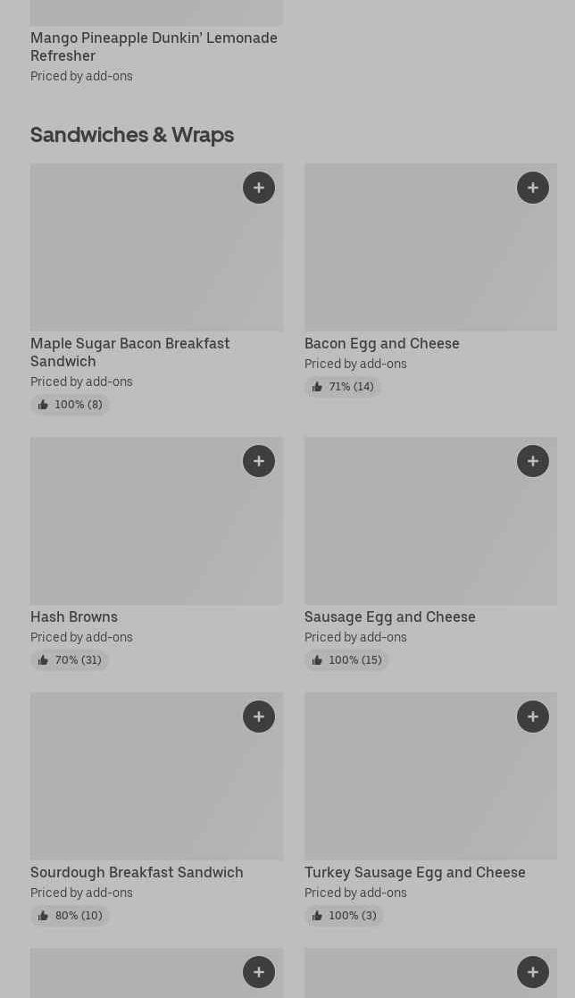Add Bacon Egg and Cheese with plus button
The image size is (575, 998).
point(533,188)
